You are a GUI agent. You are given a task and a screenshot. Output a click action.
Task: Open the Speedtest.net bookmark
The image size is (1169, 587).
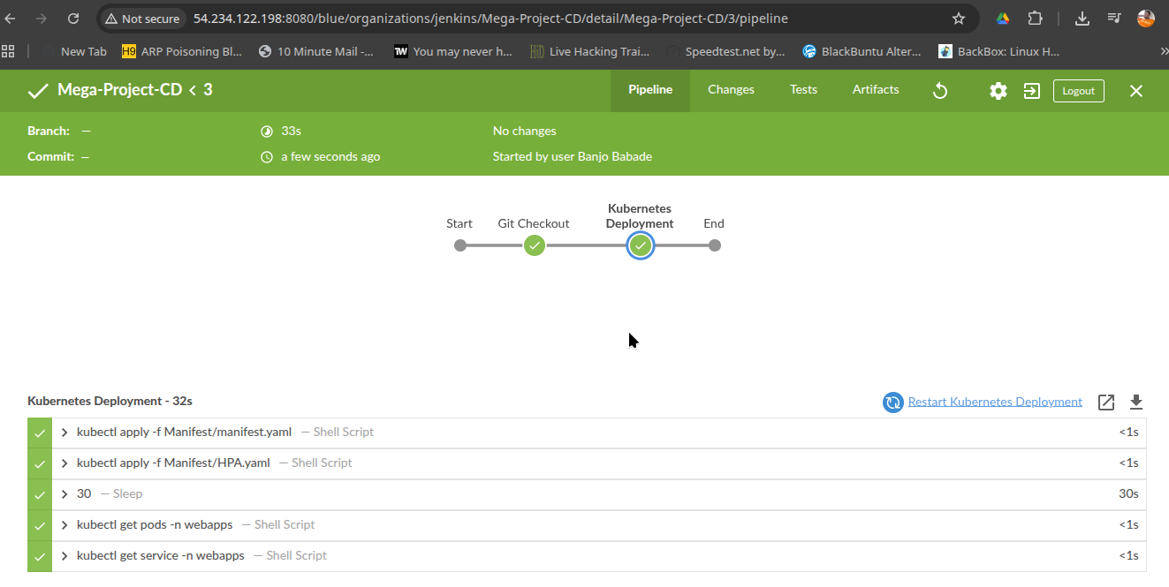725,51
